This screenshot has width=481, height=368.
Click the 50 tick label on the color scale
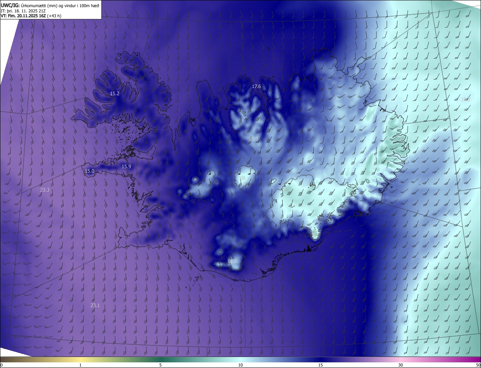click(x=478, y=365)
